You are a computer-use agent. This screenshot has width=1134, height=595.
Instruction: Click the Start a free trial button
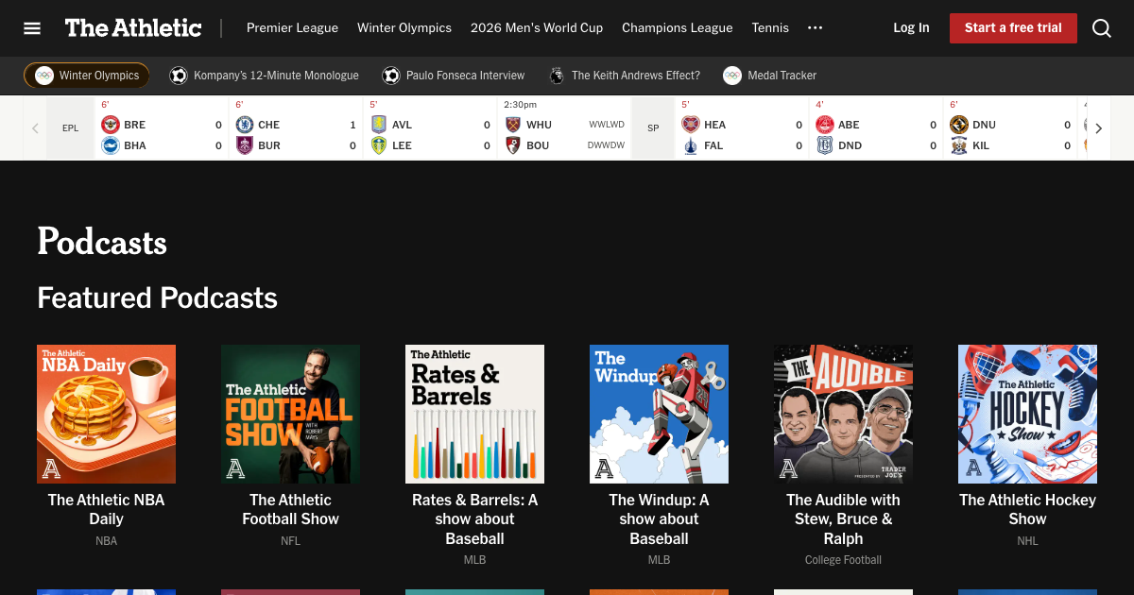pyautogui.click(x=1013, y=27)
